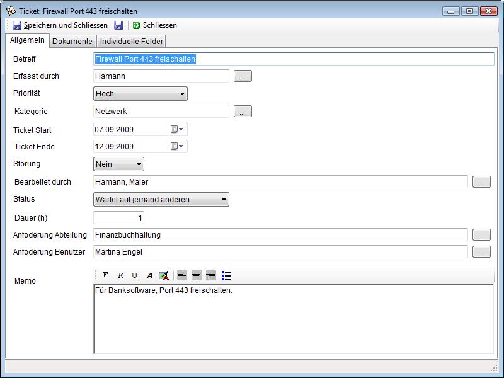504x378 pixels.
Task: Insert a bulleted list in memo
Action: click(226, 275)
